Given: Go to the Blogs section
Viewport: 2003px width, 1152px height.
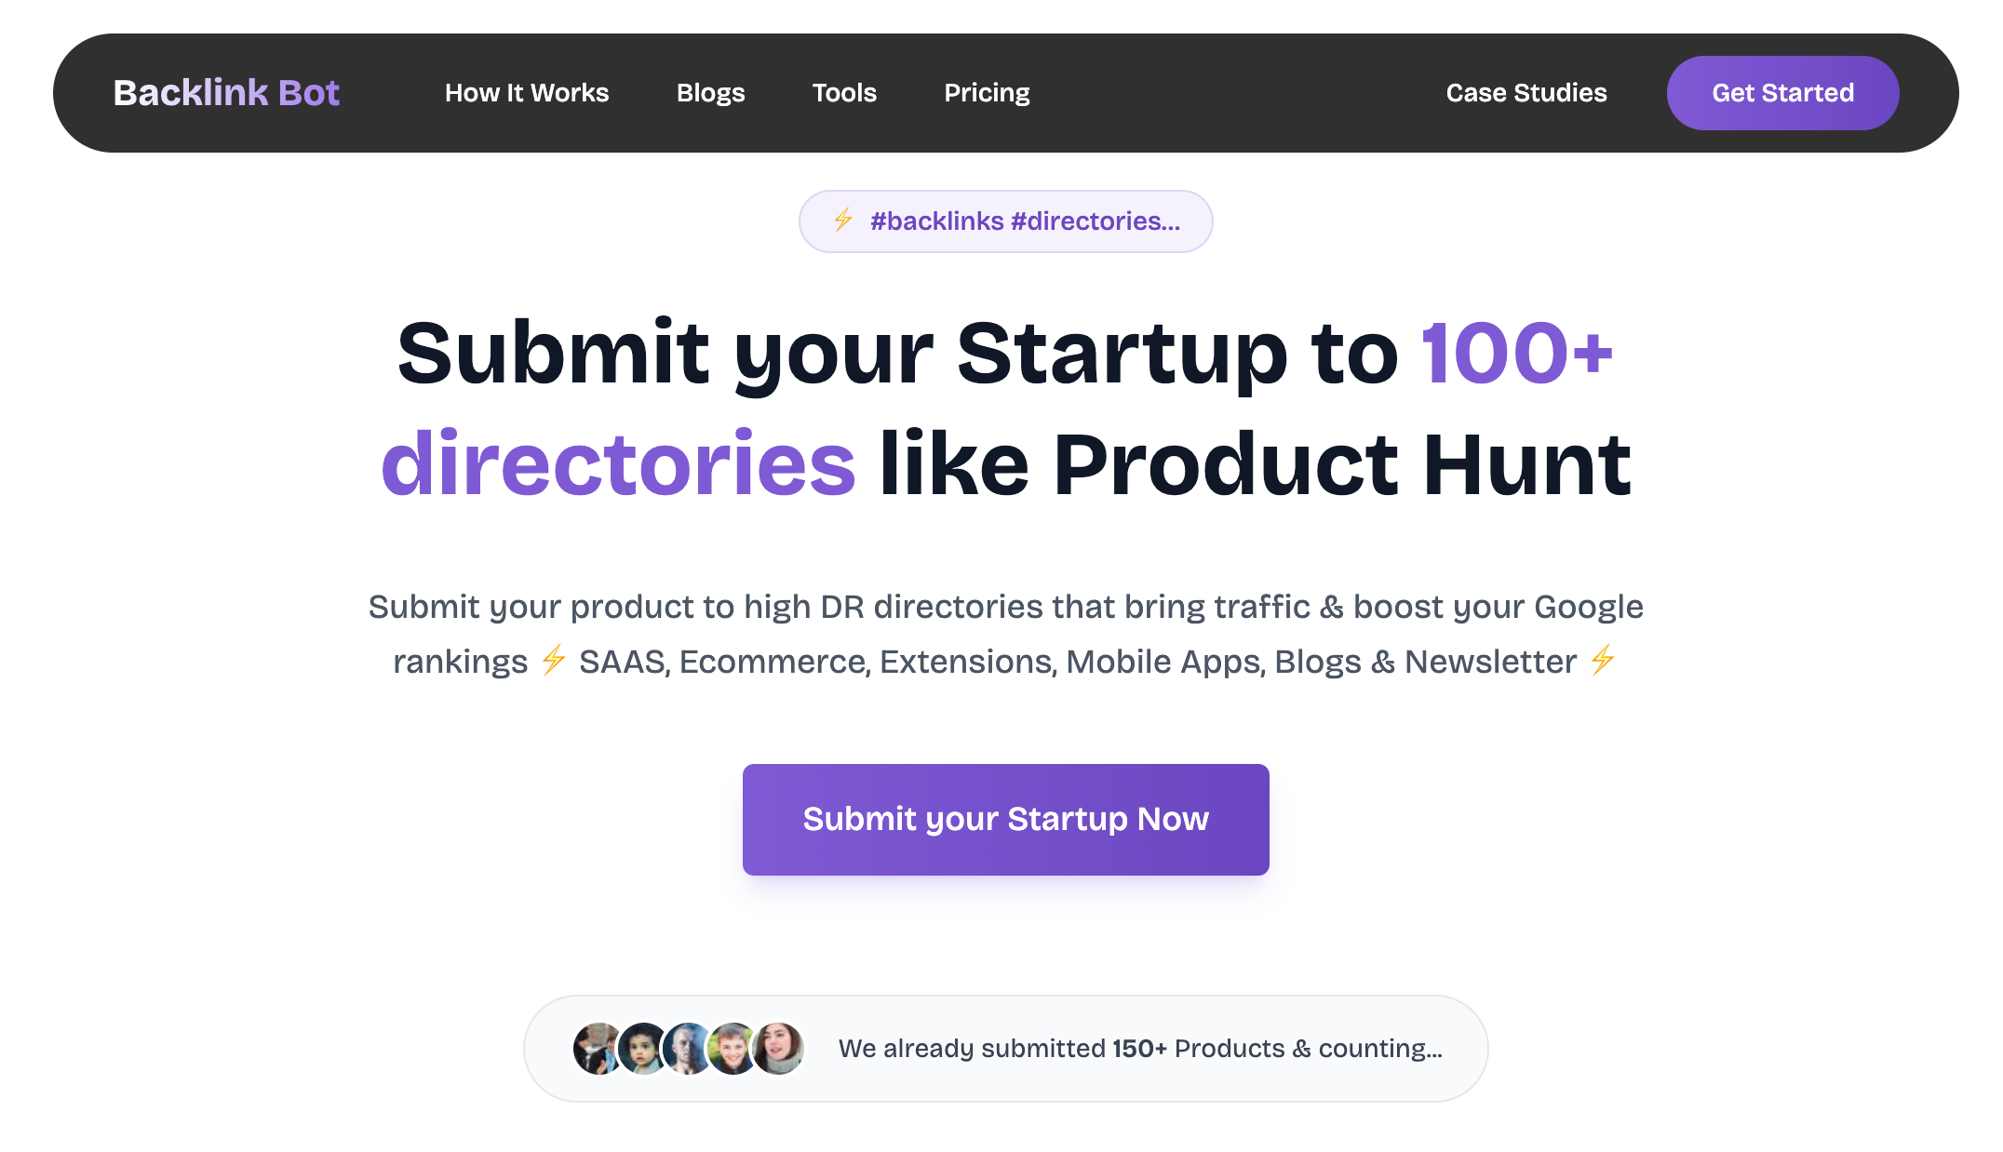Looking at the screenshot, I should (710, 93).
